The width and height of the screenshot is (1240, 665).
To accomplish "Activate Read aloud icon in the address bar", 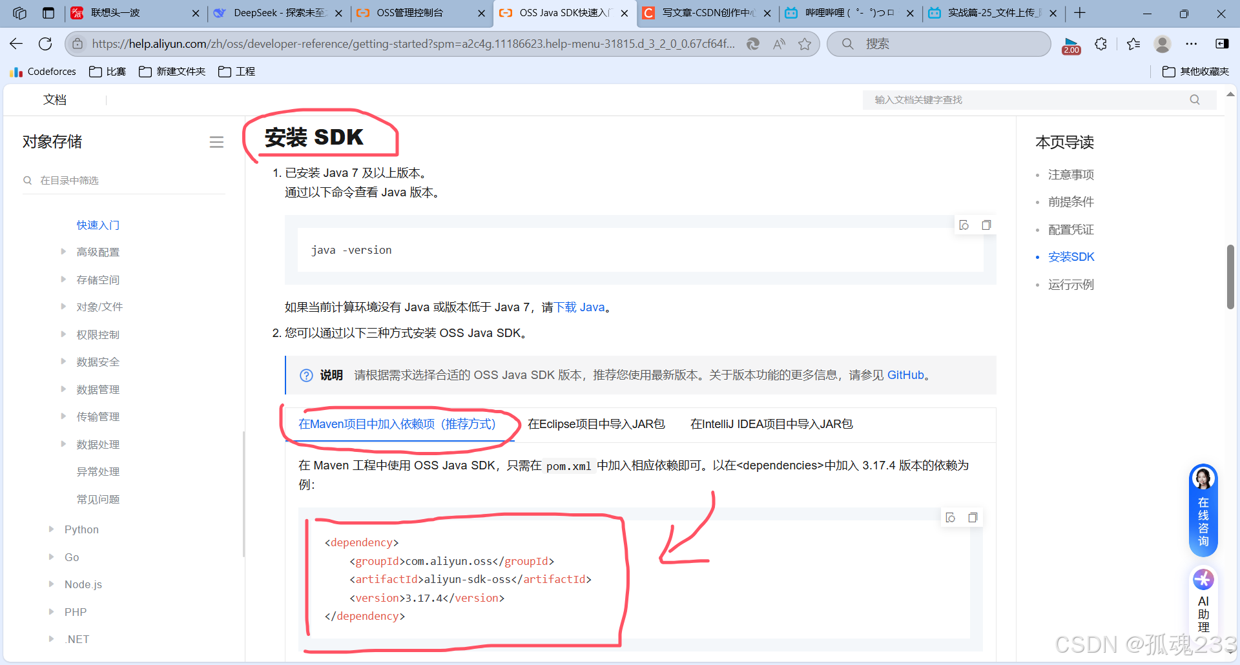I will click(x=779, y=44).
